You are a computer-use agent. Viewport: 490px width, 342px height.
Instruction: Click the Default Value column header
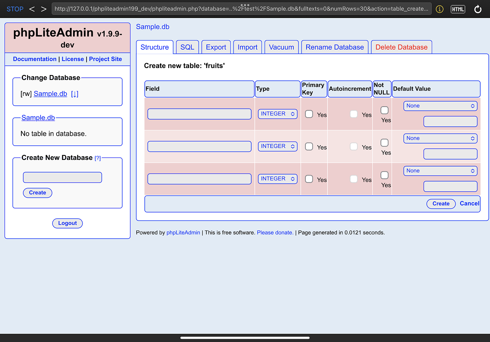tap(436, 89)
